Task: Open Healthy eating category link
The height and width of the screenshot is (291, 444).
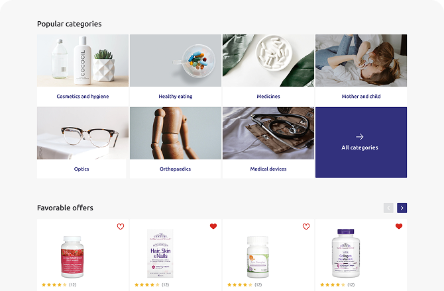Action: click(x=176, y=97)
